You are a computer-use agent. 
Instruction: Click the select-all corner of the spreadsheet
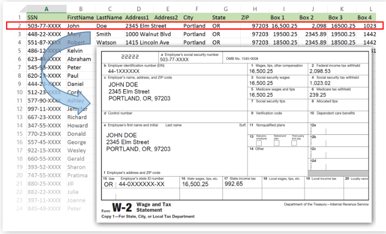12,9
